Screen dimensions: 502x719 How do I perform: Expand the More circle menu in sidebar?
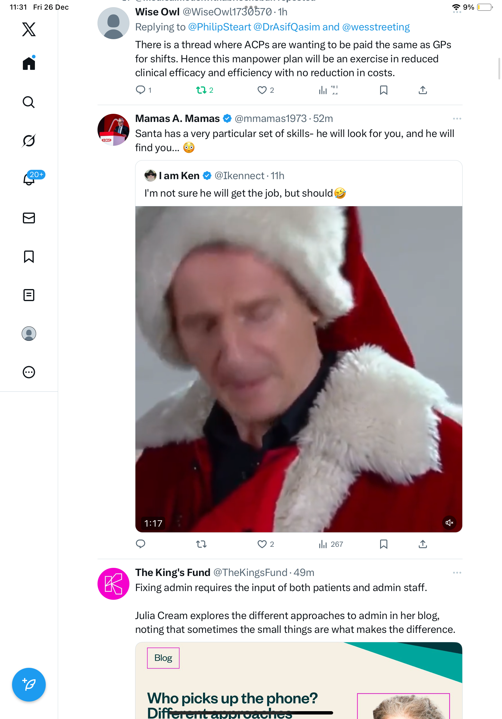[x=29, y=372]
